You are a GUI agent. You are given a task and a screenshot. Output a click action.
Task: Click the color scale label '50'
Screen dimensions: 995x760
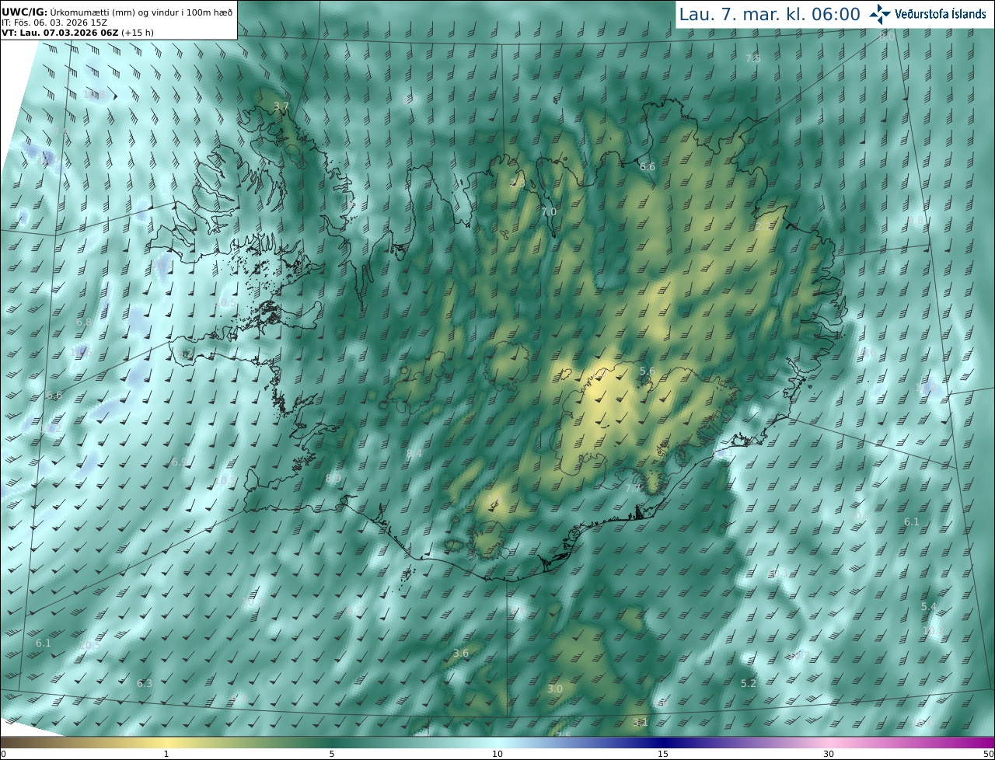coord(988,754)
